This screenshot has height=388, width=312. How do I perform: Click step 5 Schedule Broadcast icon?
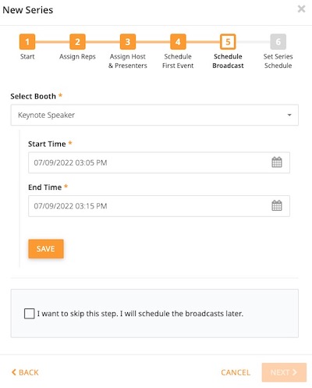(228, 41)
